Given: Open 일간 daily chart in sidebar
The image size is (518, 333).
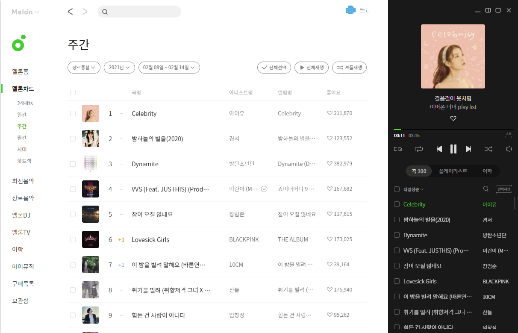Looking at the screenshot, I should click(x=22, y=115).
